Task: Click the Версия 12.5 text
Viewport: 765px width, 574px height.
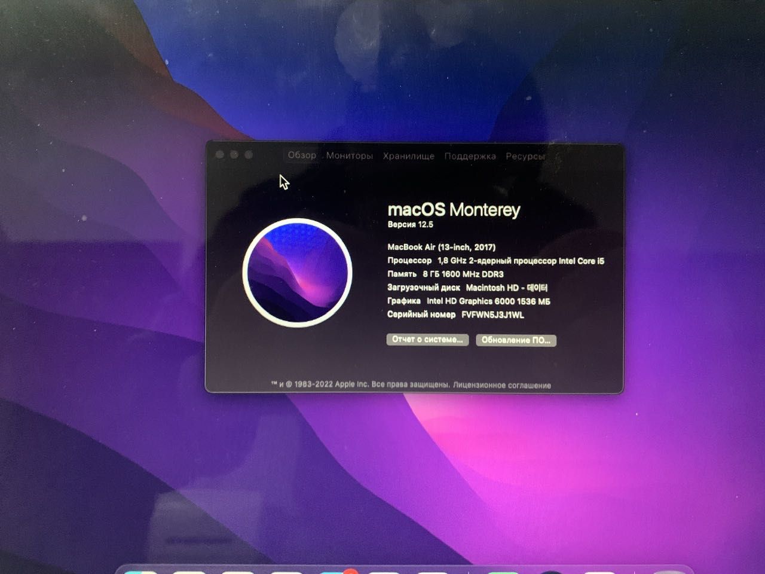Action: click(x=411, y=225)
